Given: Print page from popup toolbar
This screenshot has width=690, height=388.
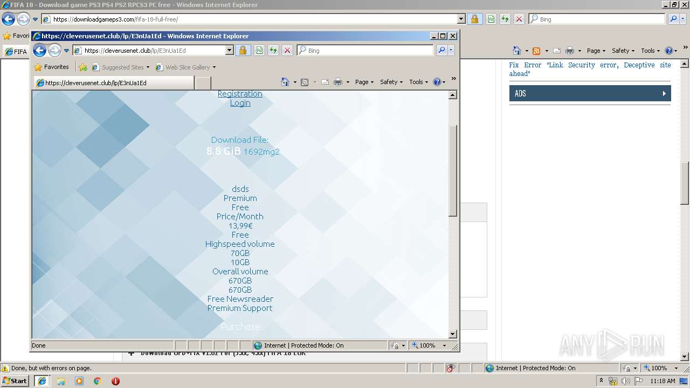Looking at the screenshot, I should coord(338,82).
